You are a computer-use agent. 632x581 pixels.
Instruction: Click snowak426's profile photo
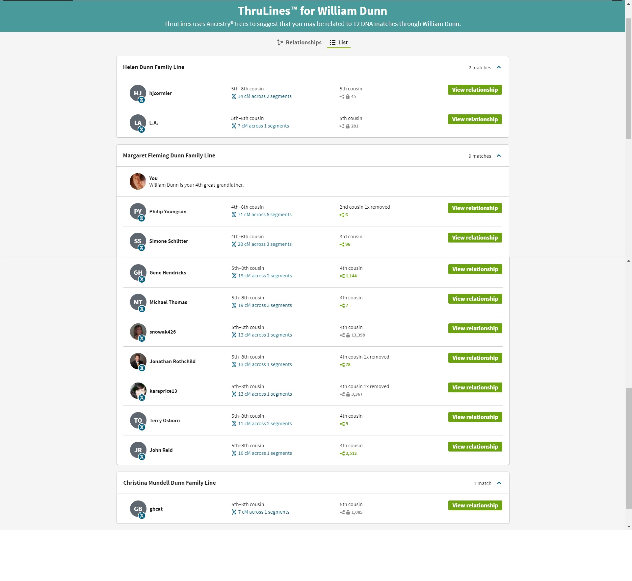[138, 332]
